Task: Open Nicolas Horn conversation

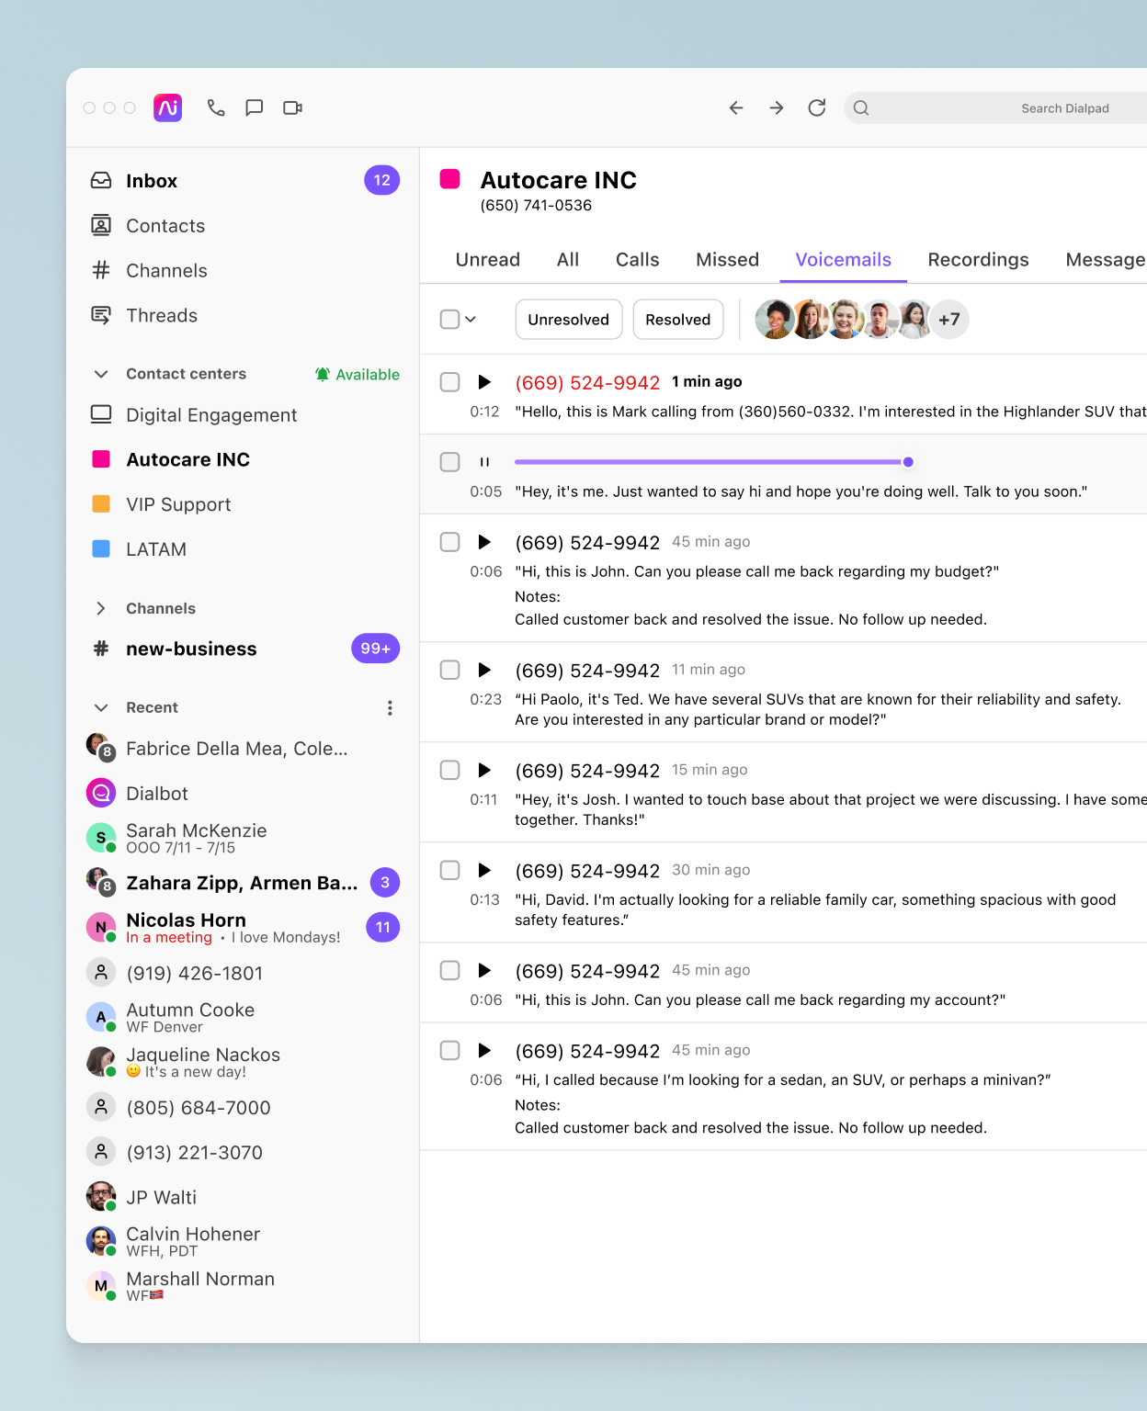Action: point(243,928)
